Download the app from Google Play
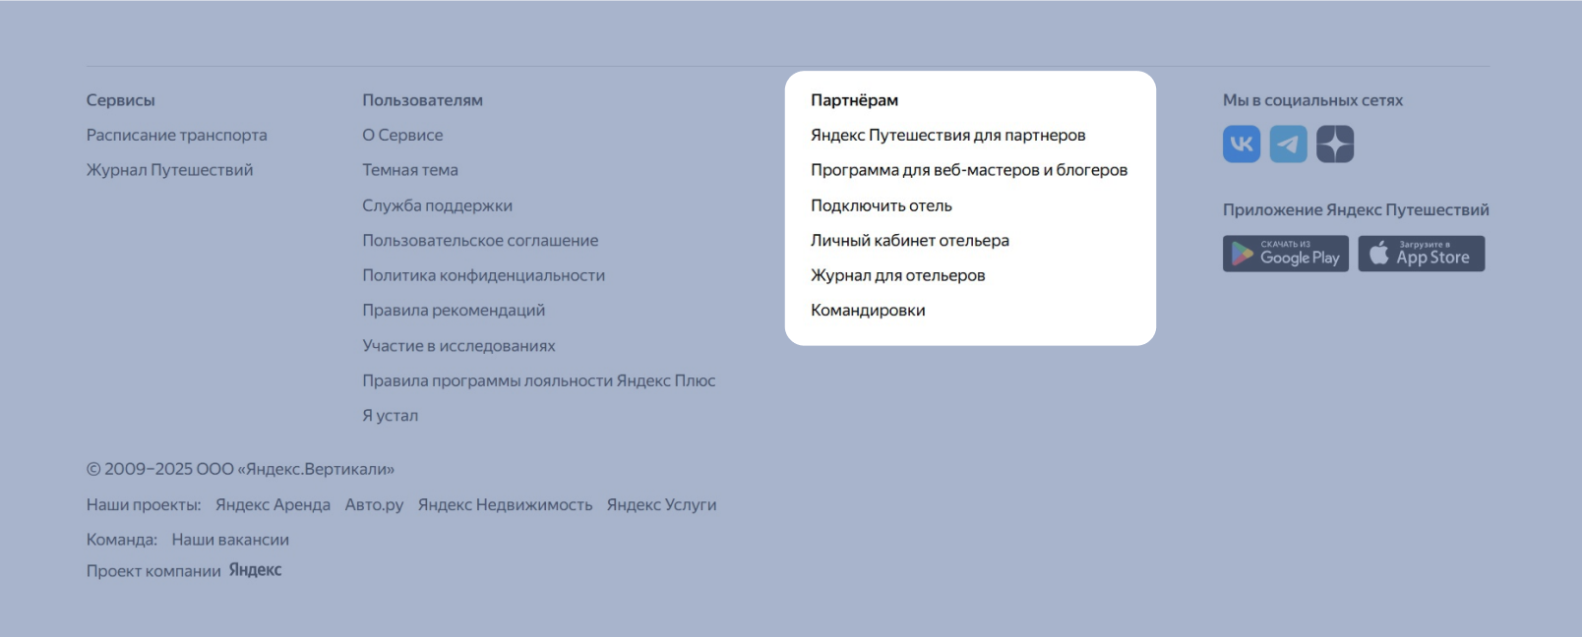Screen dimensions: 1582x637 (x=1285, y=254)
